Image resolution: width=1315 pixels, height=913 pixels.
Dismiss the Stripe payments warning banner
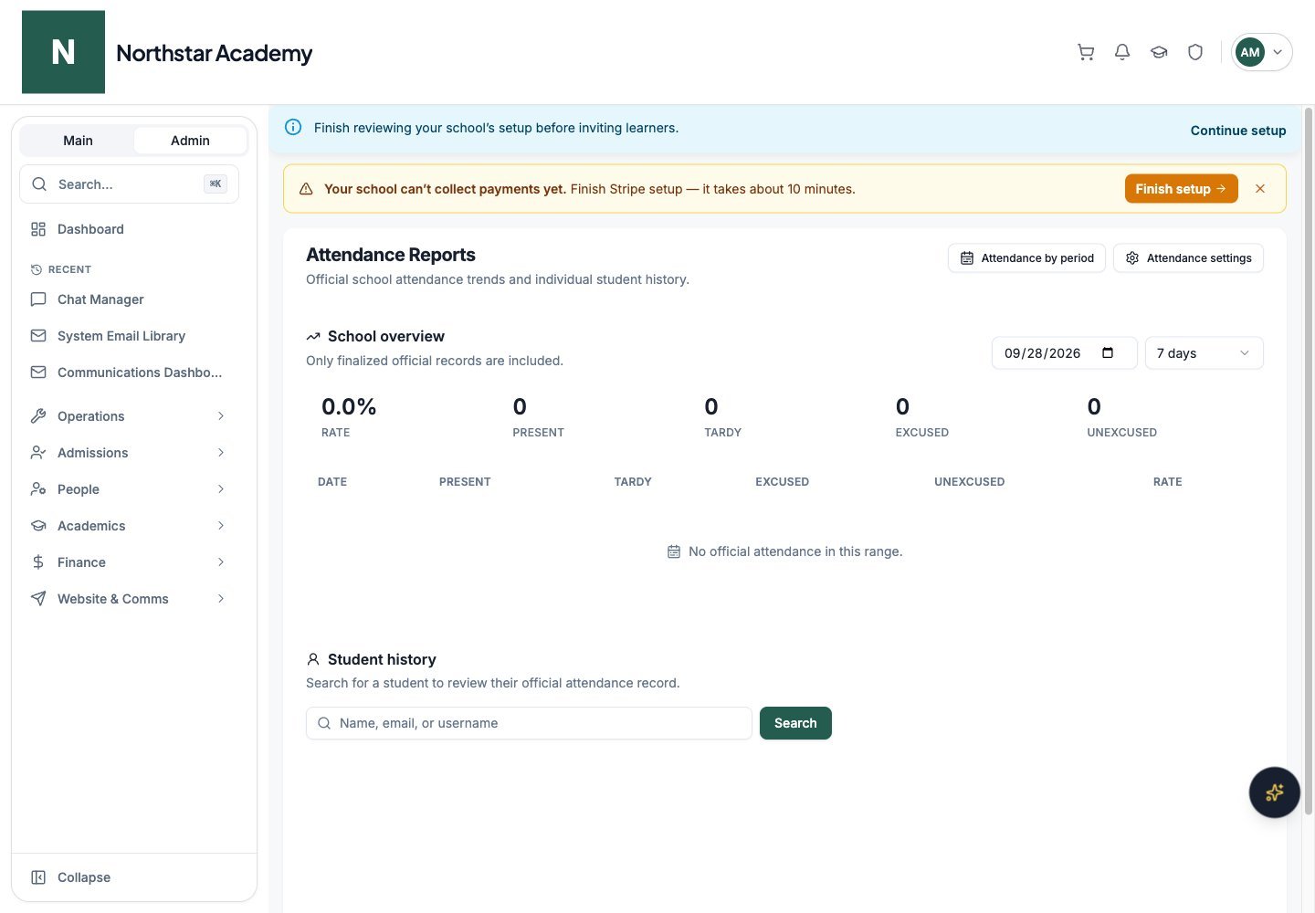point(1260,189)
